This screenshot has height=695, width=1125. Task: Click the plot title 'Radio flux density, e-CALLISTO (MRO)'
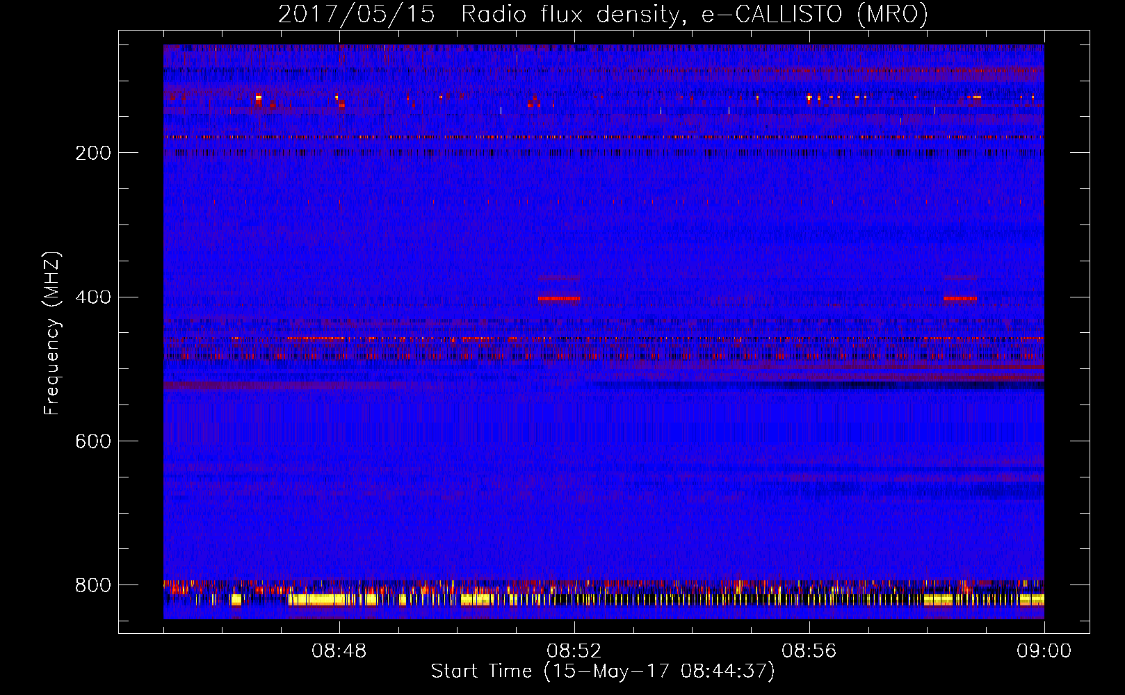pyautogui.click(x=694, y=15)
